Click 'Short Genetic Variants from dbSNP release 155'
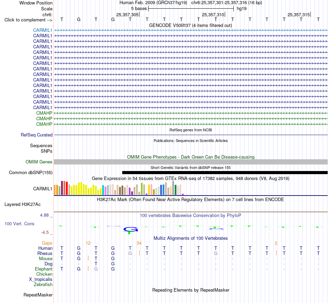 (191, 168)
